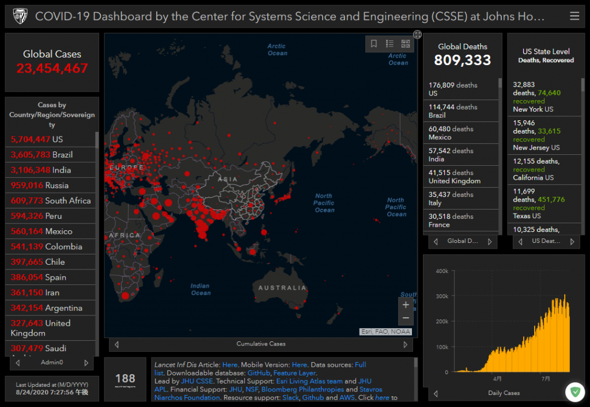Select the 609,773 South Africa row
The height and width of the screenshot is (407, 590).
[x=51, y=201]
